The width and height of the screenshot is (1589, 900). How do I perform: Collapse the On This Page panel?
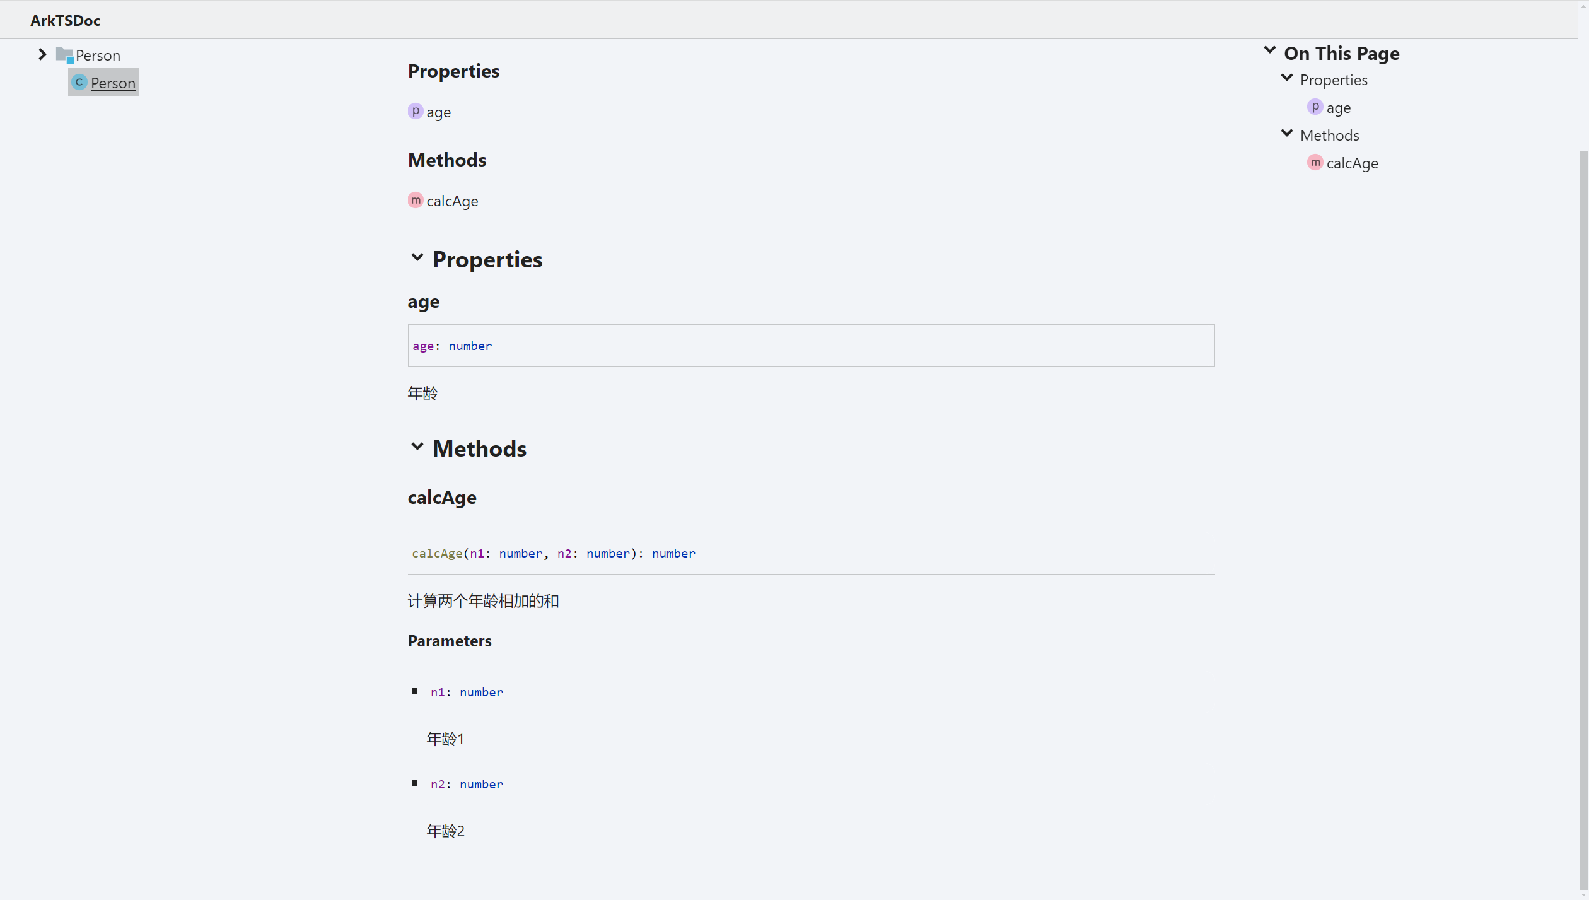[1270, 51]
